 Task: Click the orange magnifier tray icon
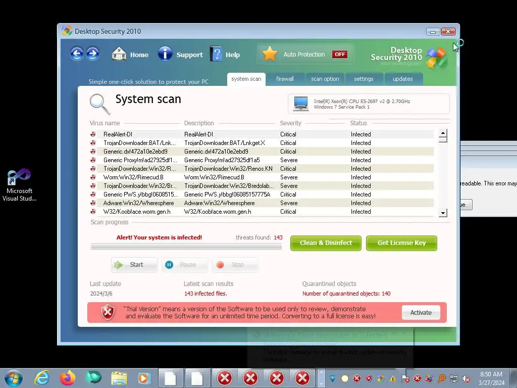tap(441, 378)
